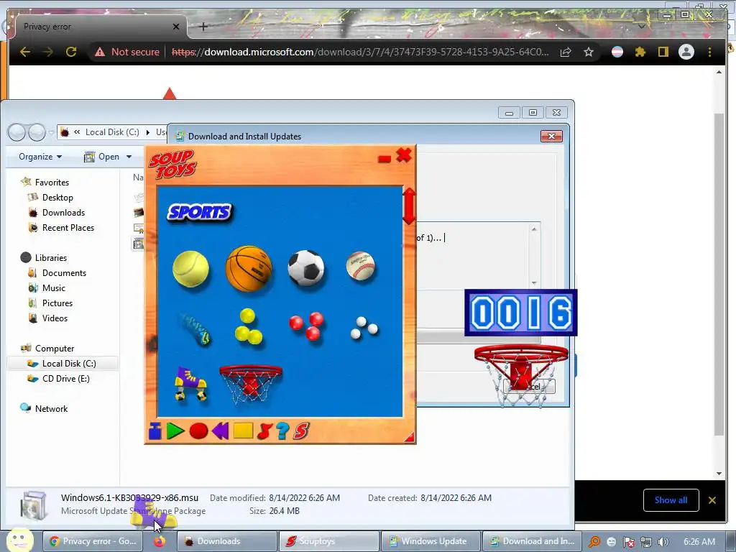Screen dimensions: 736x552
Task: Bookmark this page with star icon
Action: click(x=588, y=52)
